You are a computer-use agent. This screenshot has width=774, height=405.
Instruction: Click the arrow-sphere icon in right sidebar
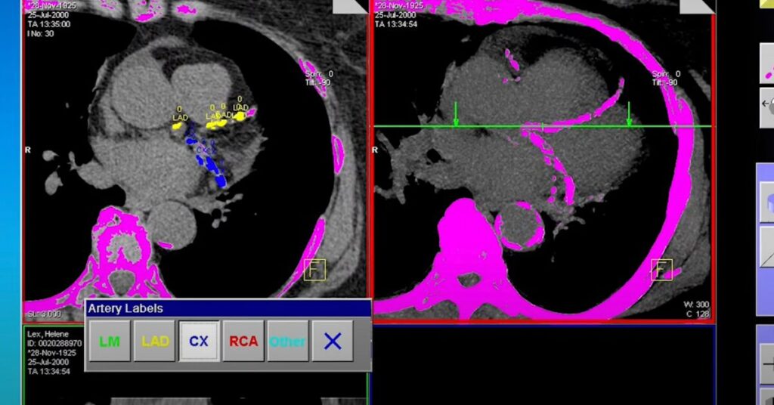765,106
